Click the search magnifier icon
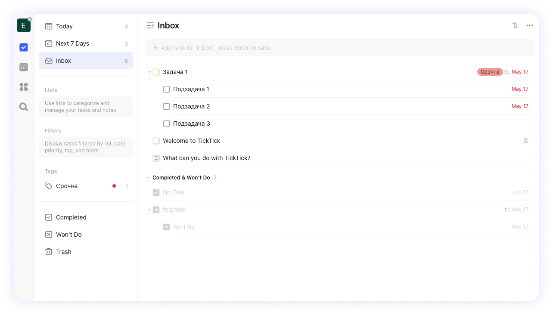 [24, 107]
